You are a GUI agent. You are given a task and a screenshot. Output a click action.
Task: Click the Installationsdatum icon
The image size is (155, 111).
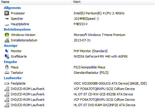point(7,40)
